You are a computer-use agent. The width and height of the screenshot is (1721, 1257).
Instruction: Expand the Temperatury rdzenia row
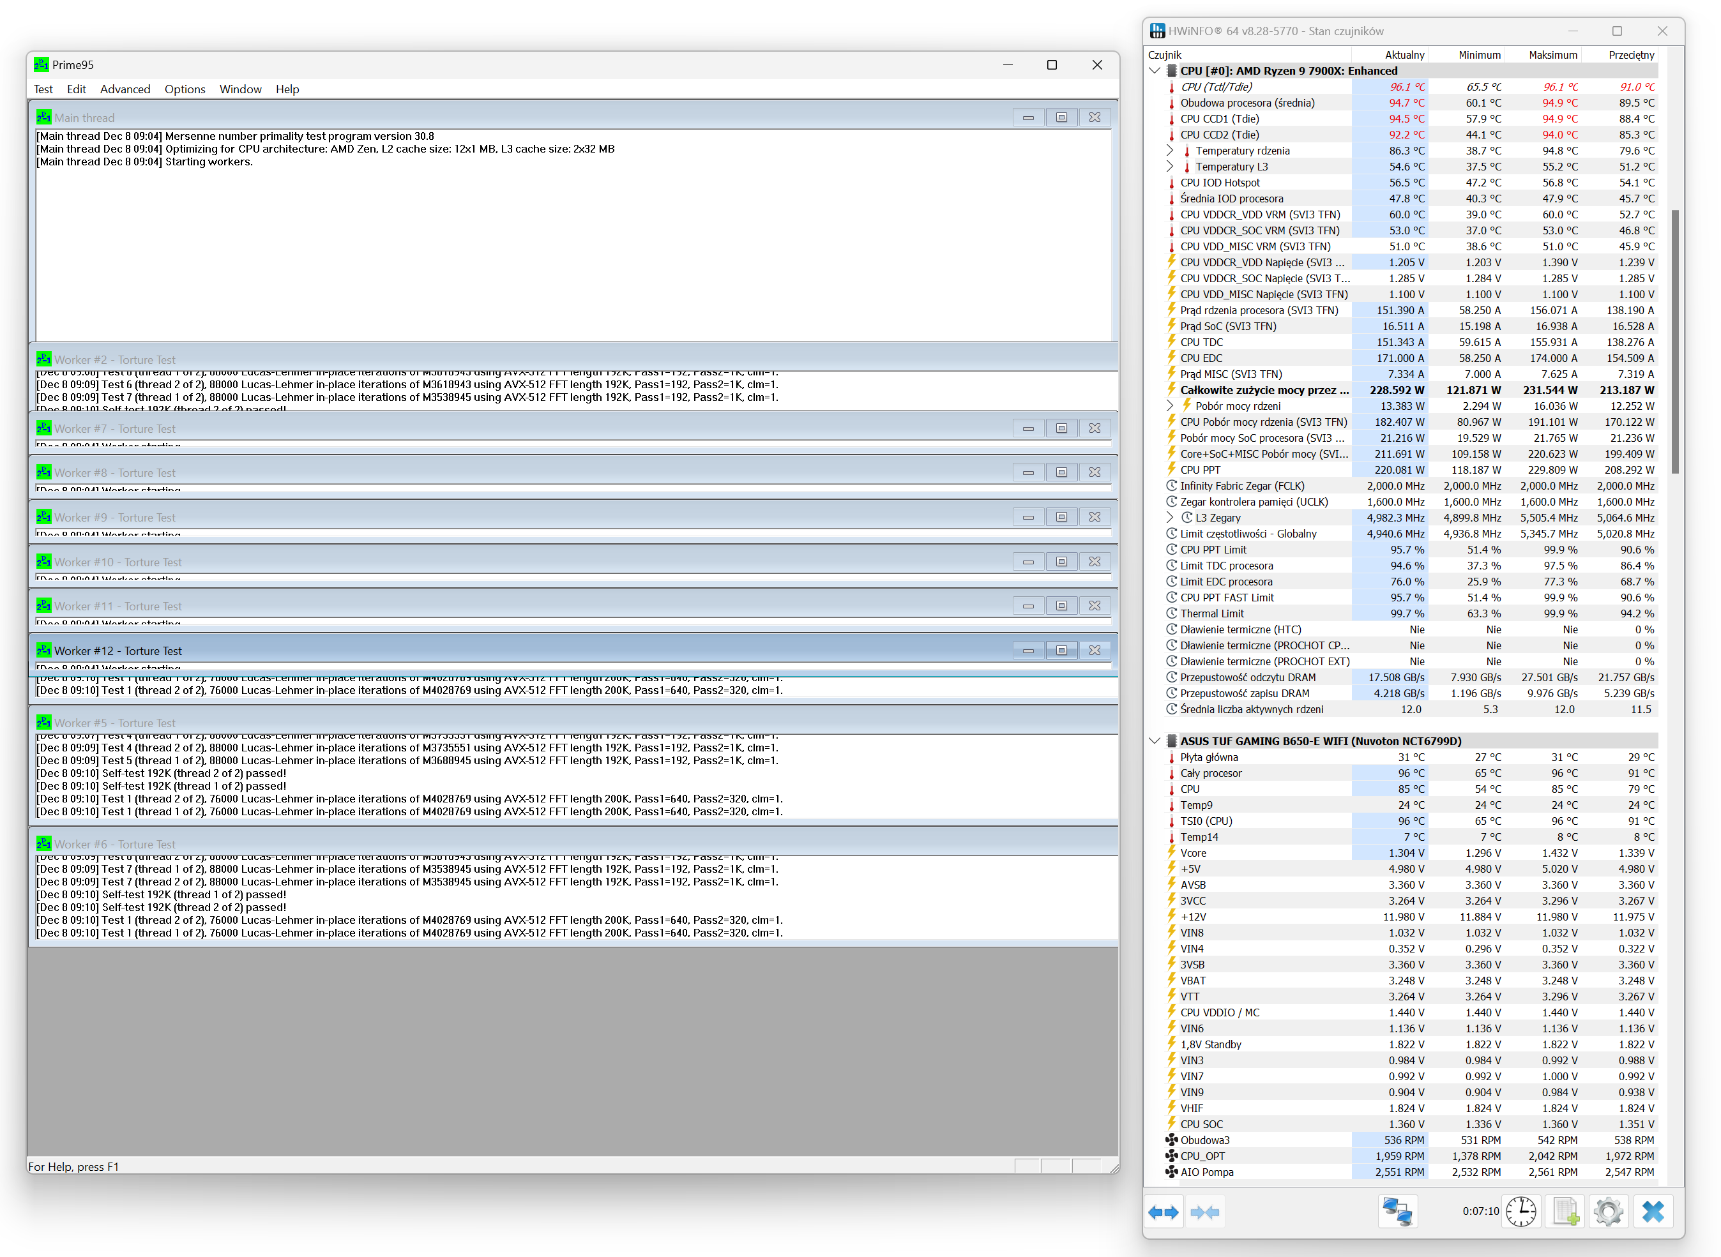(x=1170, y=151)
